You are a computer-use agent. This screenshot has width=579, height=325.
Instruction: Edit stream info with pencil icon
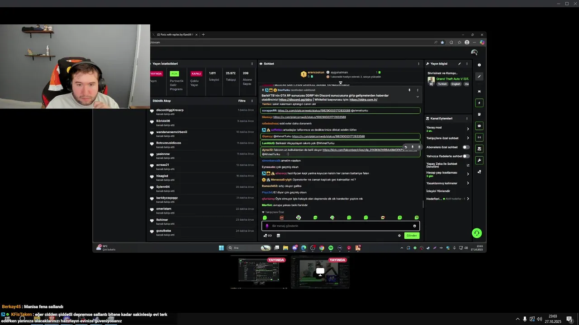point(460,64)
